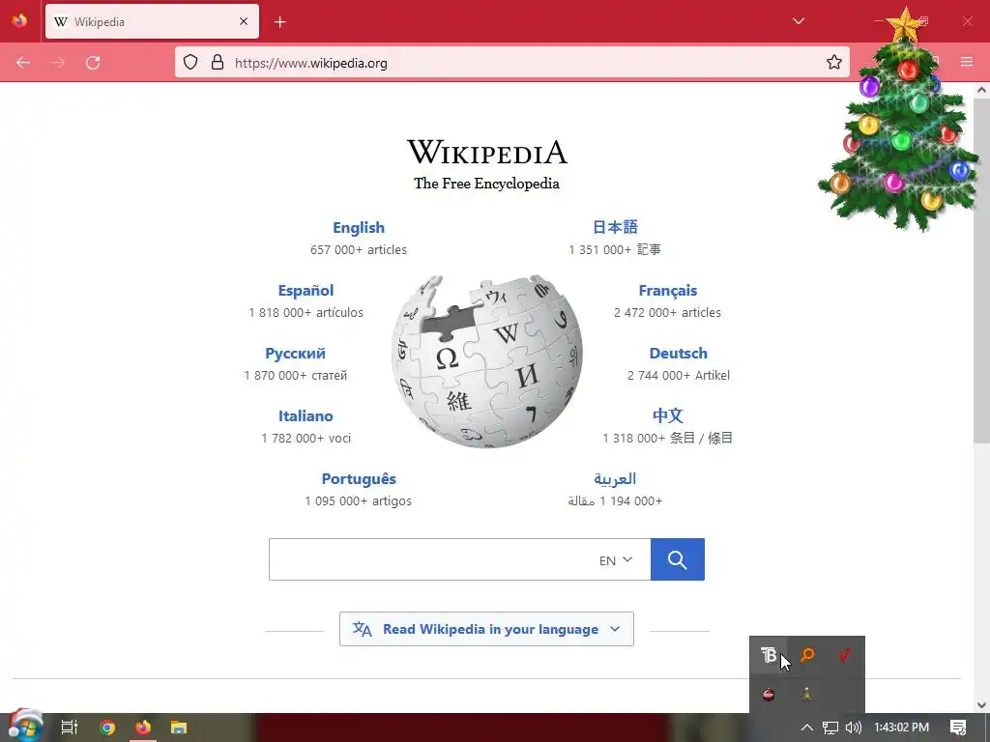Reload the Wikipedia page
Screen dimensions: 990x742
click(93, 63)
